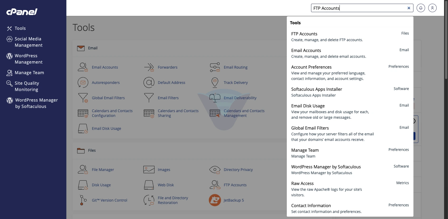Select FTP Accounts search result
The height and width of the screenshot is (219, 448).
point(350,37)
